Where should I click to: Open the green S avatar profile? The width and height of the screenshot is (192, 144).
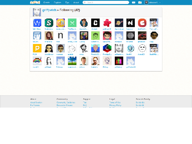pyautogui.click(x=49, y=23)
